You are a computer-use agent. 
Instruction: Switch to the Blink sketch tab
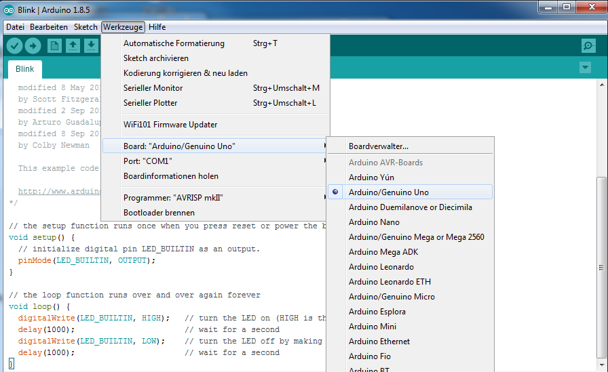[x=25, y=69]
